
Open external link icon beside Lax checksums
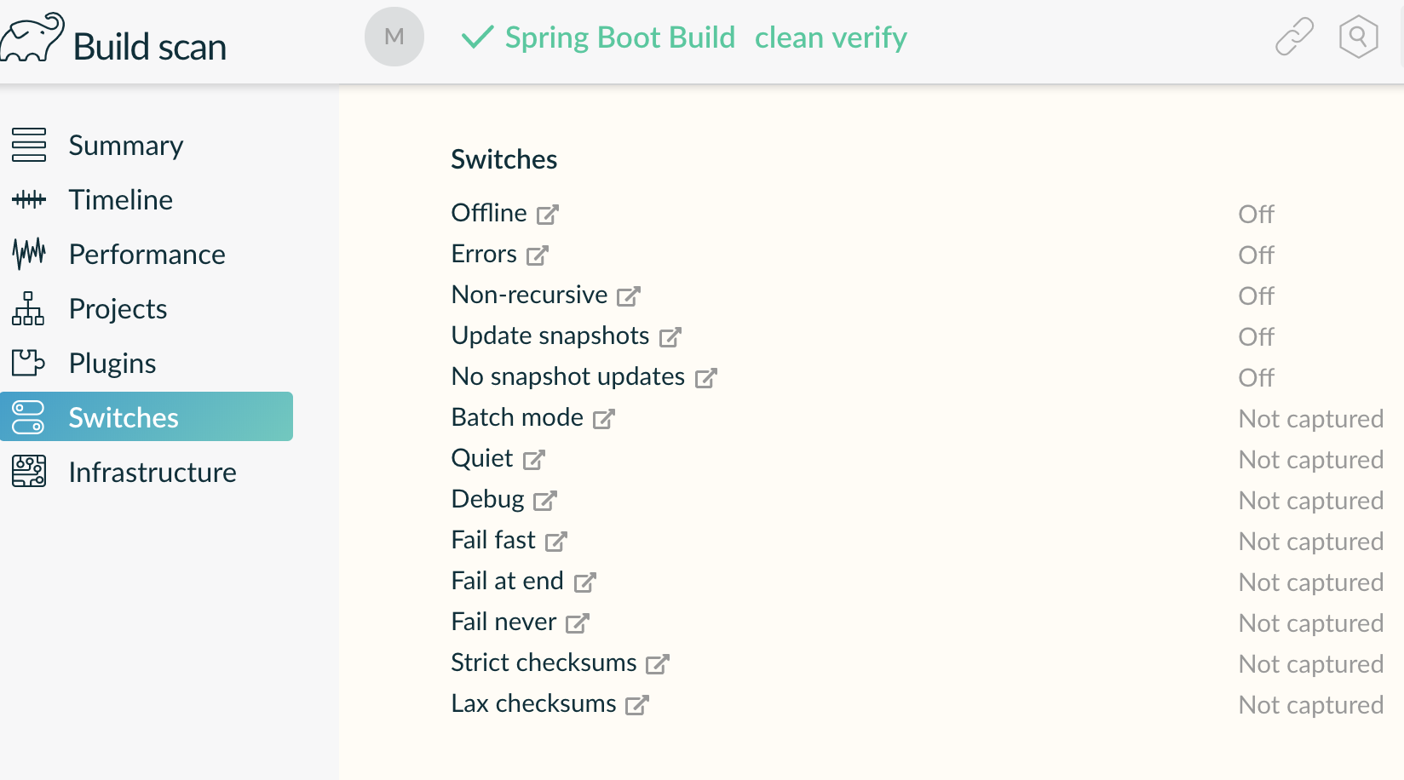pos(637,705)
